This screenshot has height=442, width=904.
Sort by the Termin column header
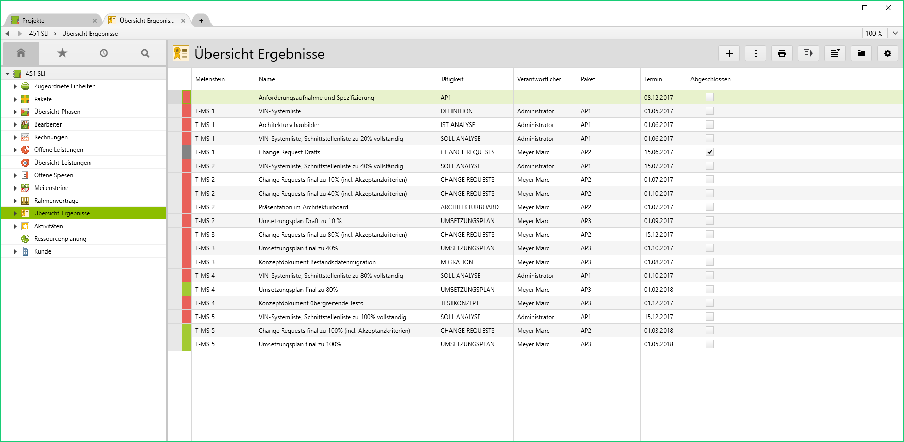click(653, 79)
